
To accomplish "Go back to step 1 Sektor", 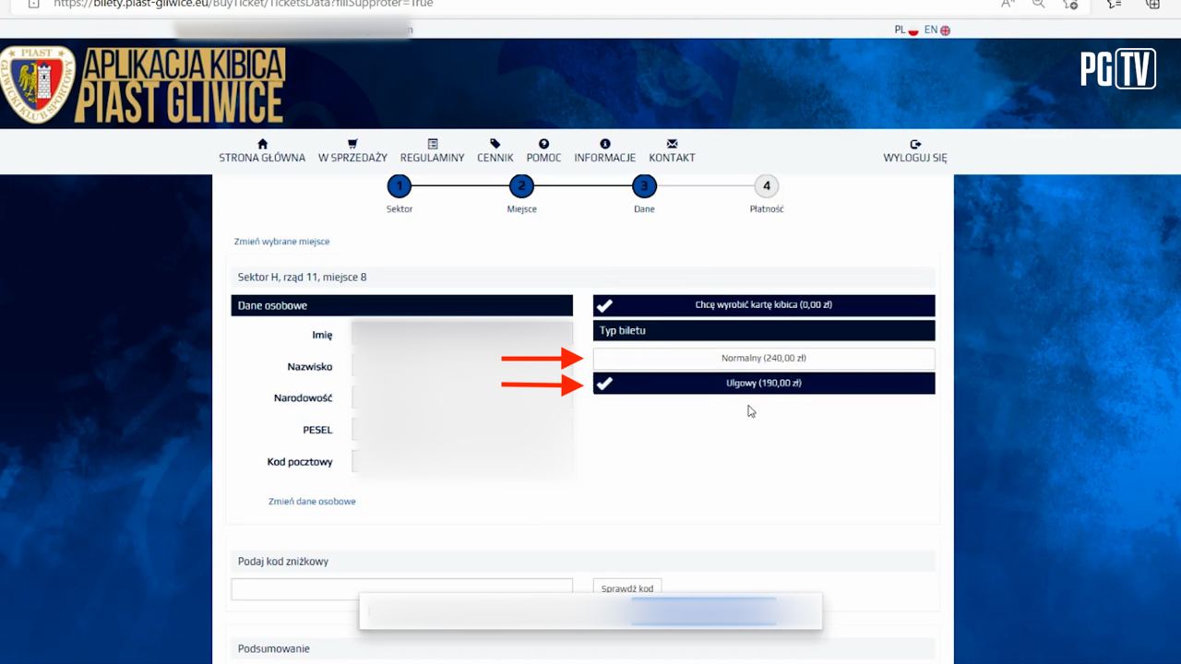I will point(399,186).
